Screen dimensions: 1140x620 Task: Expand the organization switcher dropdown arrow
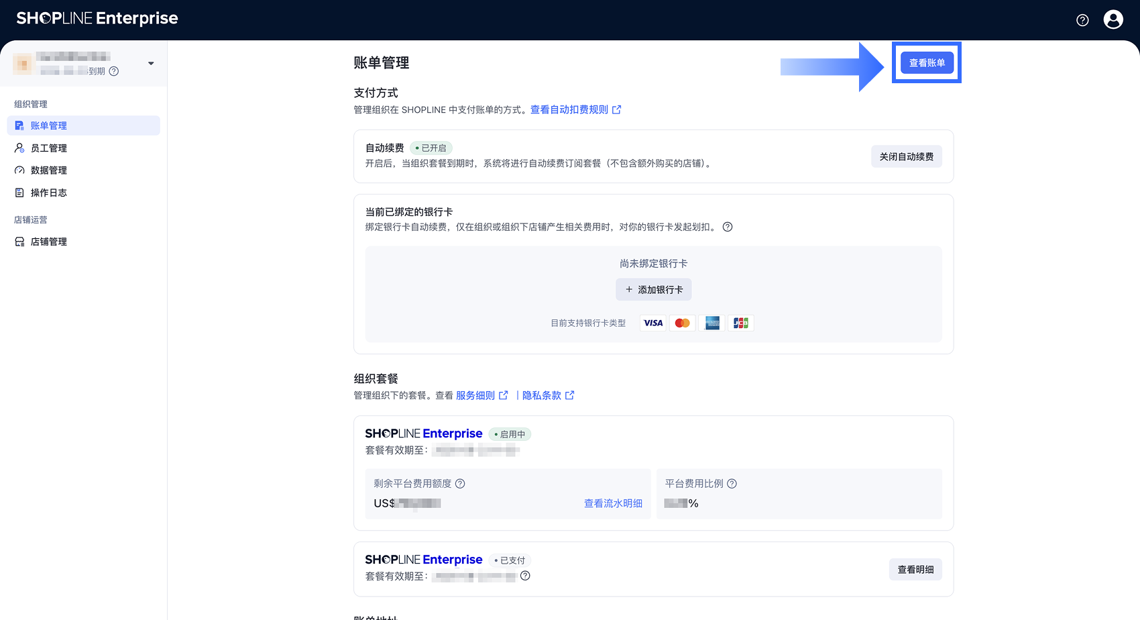point(151,64)
